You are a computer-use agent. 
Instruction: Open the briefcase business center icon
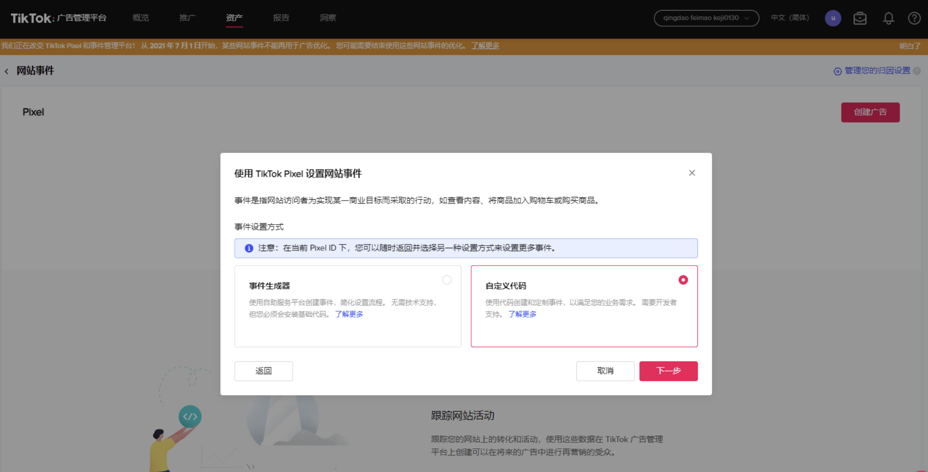click(860, 18)
